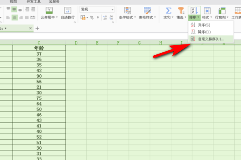This screenshot has width=241, height=160.
Task: Expand the 筛选 dropdown arrow
Action: pos(185,17)
